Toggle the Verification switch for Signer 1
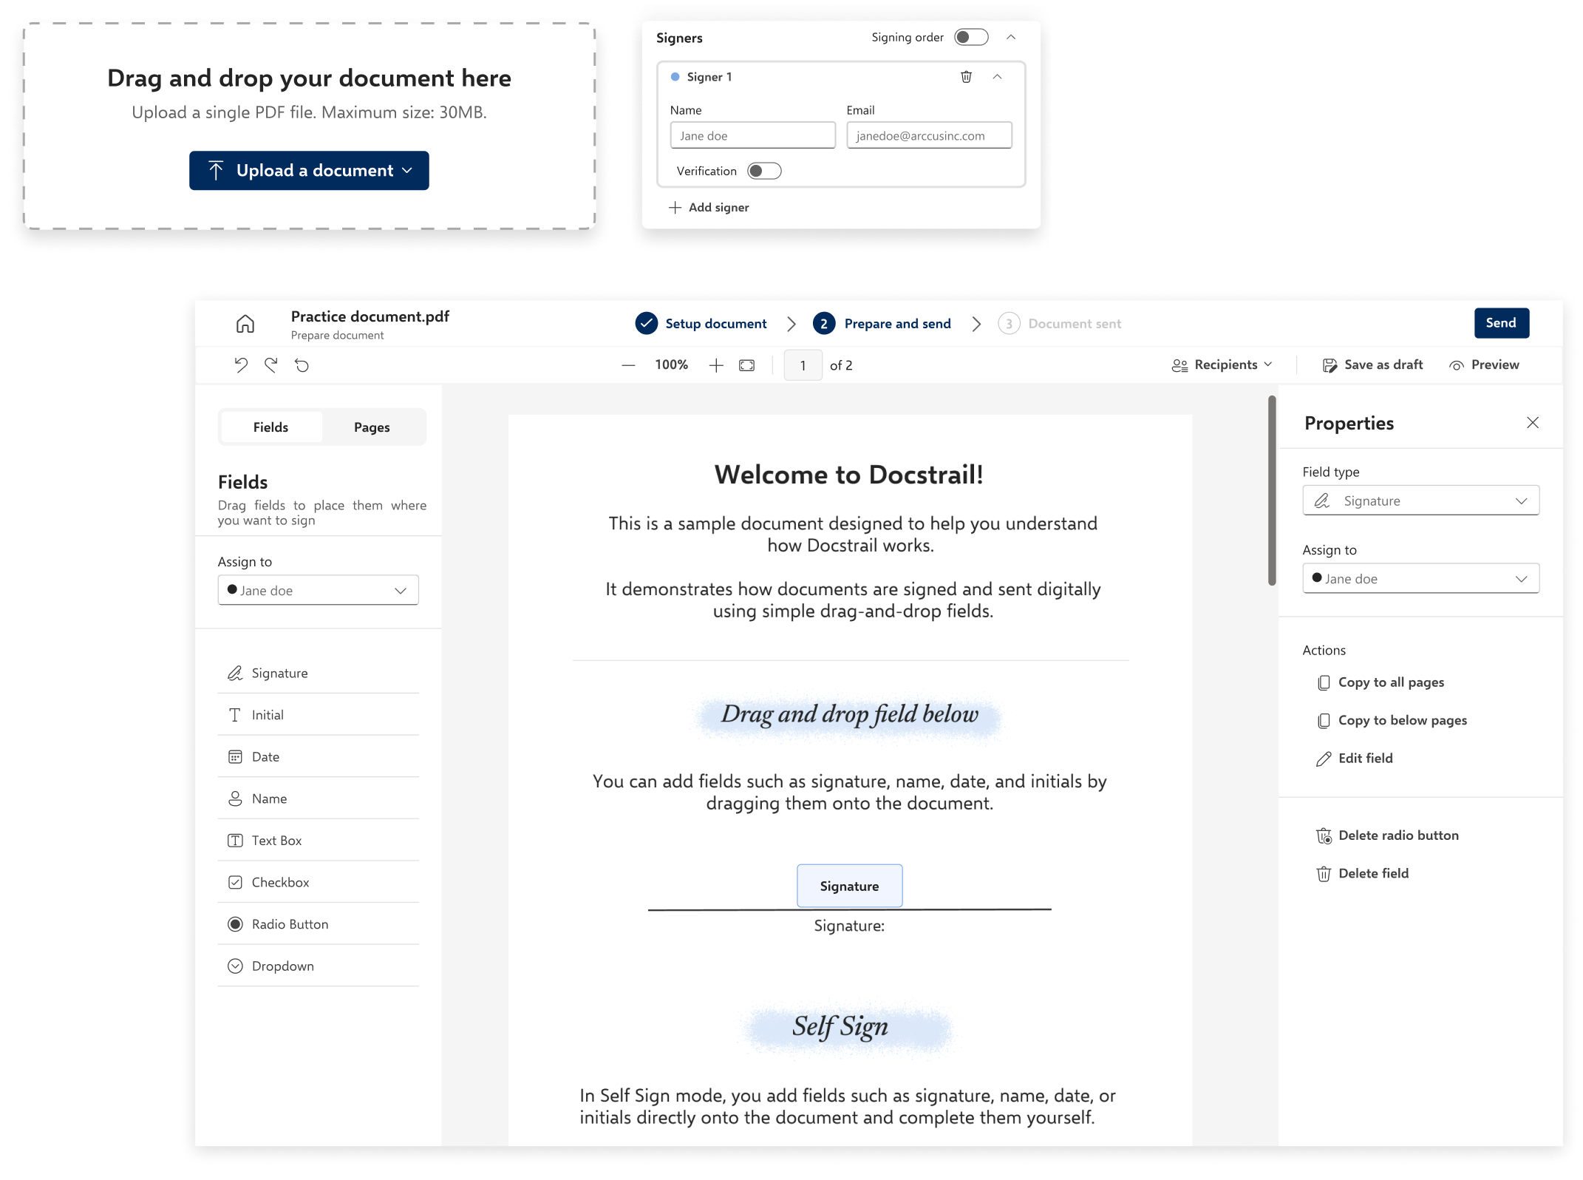The height and width of the screenshot is (1180, 1583). tap(764, 172)
